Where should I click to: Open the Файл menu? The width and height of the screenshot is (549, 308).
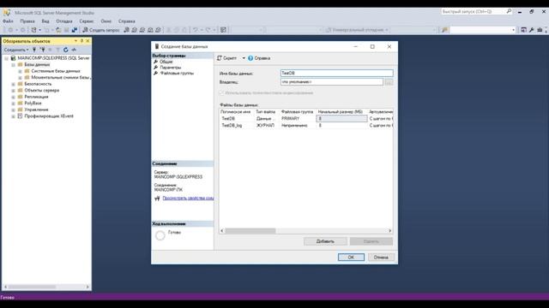pyautogui.click(x=8, y=21)
